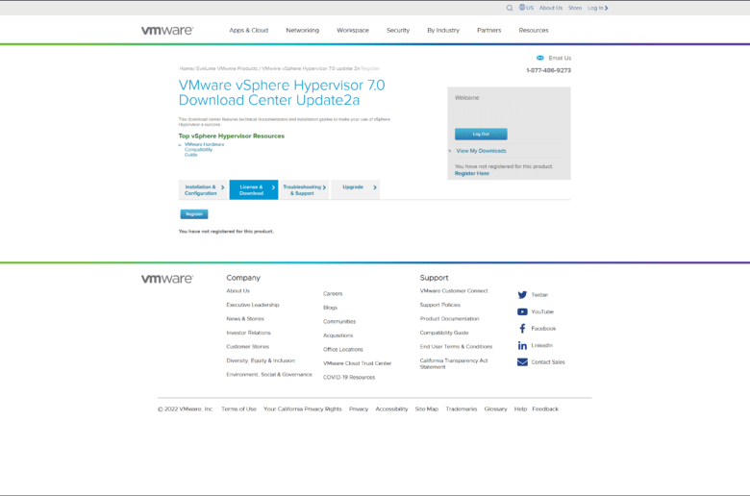
Task: Open California Transparency Act Statement
Action: click(454, 363)
